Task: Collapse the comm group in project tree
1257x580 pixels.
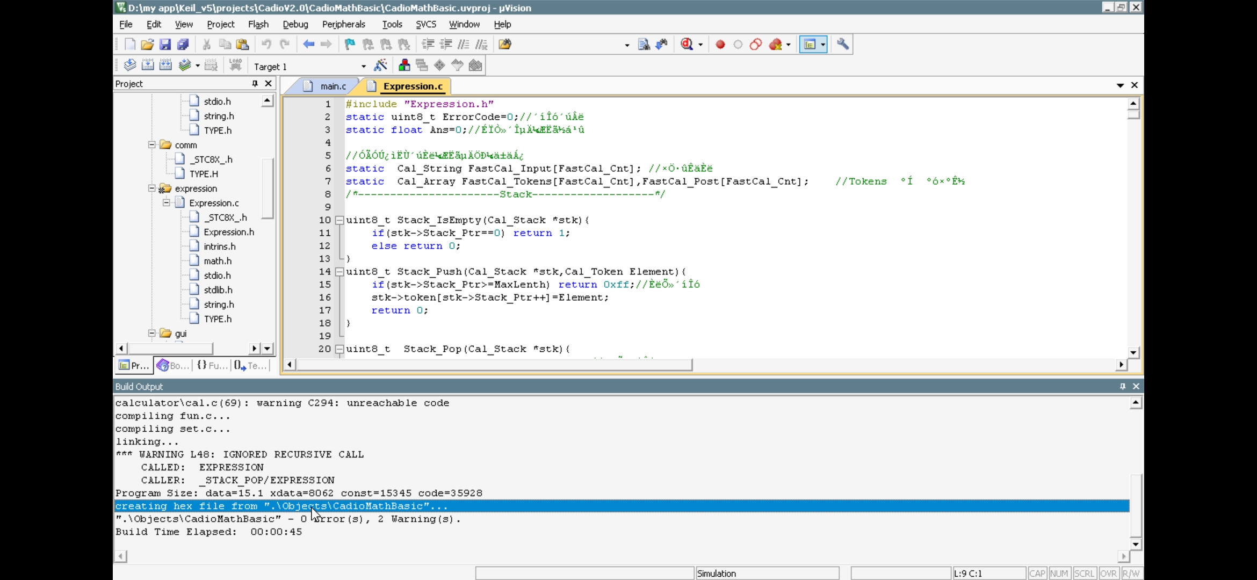Action: (152, 145)
